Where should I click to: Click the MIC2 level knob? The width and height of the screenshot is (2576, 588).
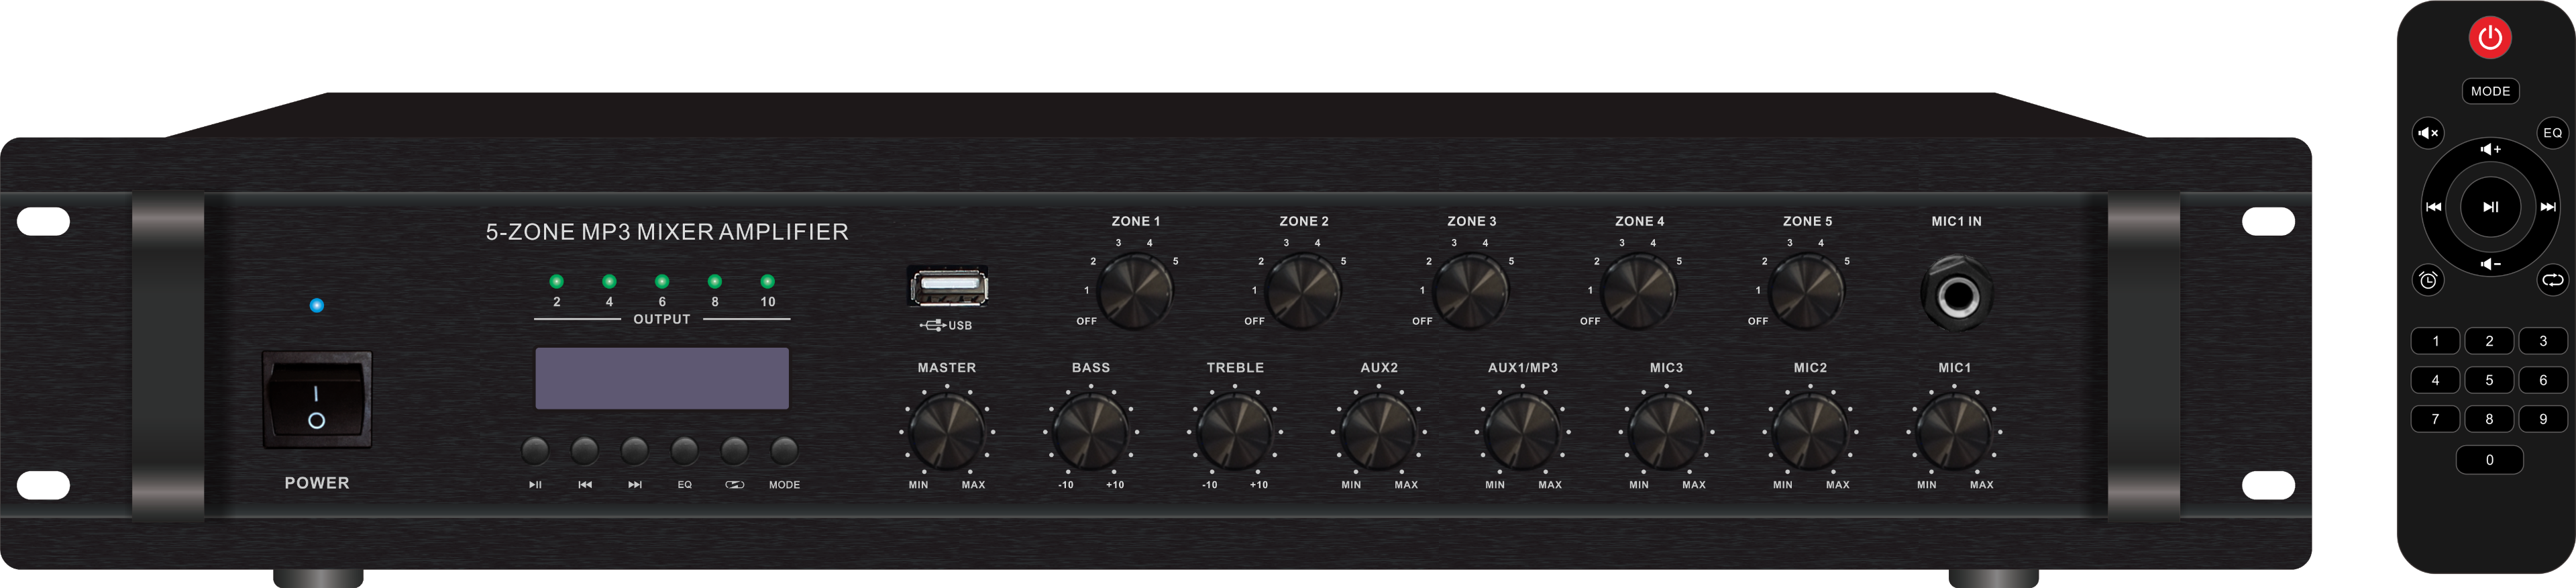coord(1811,432)
